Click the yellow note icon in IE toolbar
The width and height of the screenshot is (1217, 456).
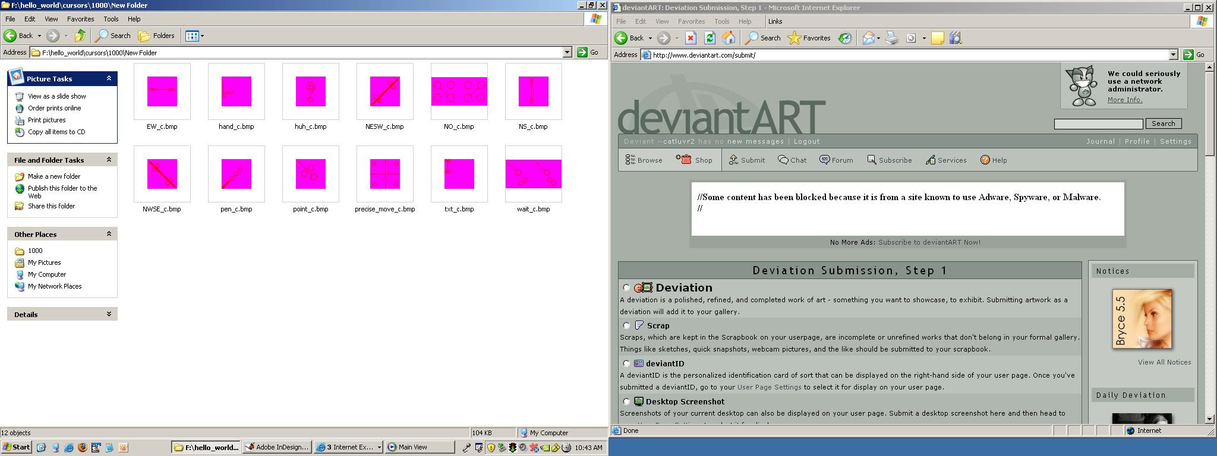tap(937, 38)
